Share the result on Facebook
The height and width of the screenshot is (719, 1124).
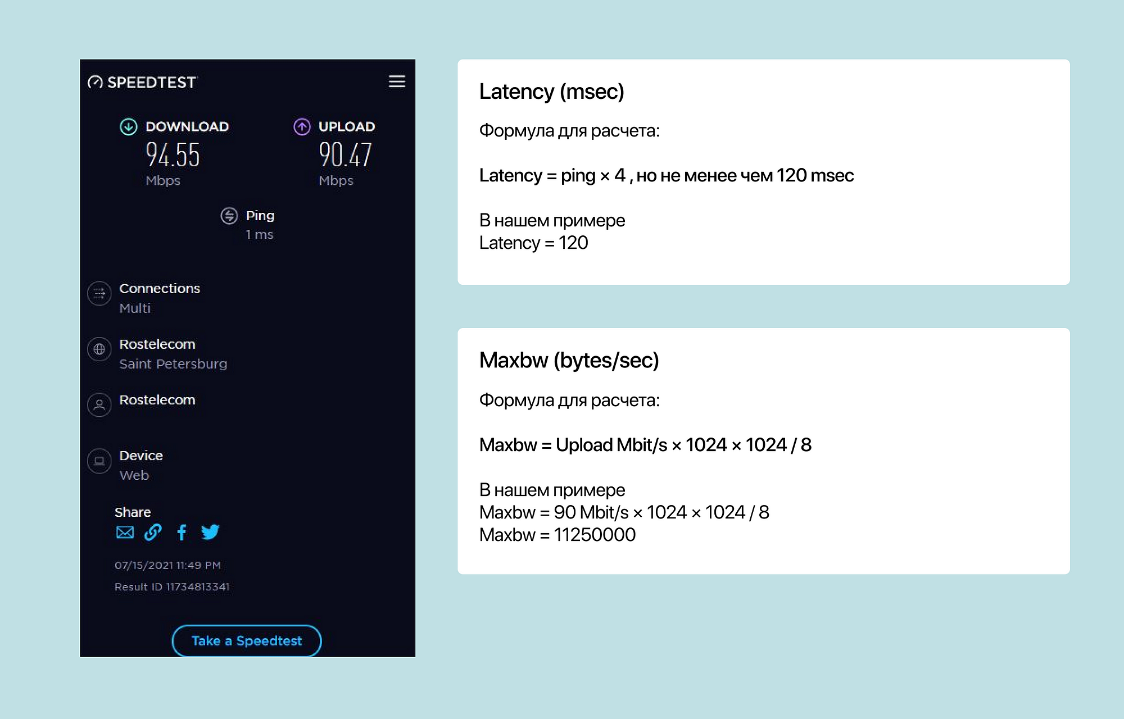tap(182, 532)
